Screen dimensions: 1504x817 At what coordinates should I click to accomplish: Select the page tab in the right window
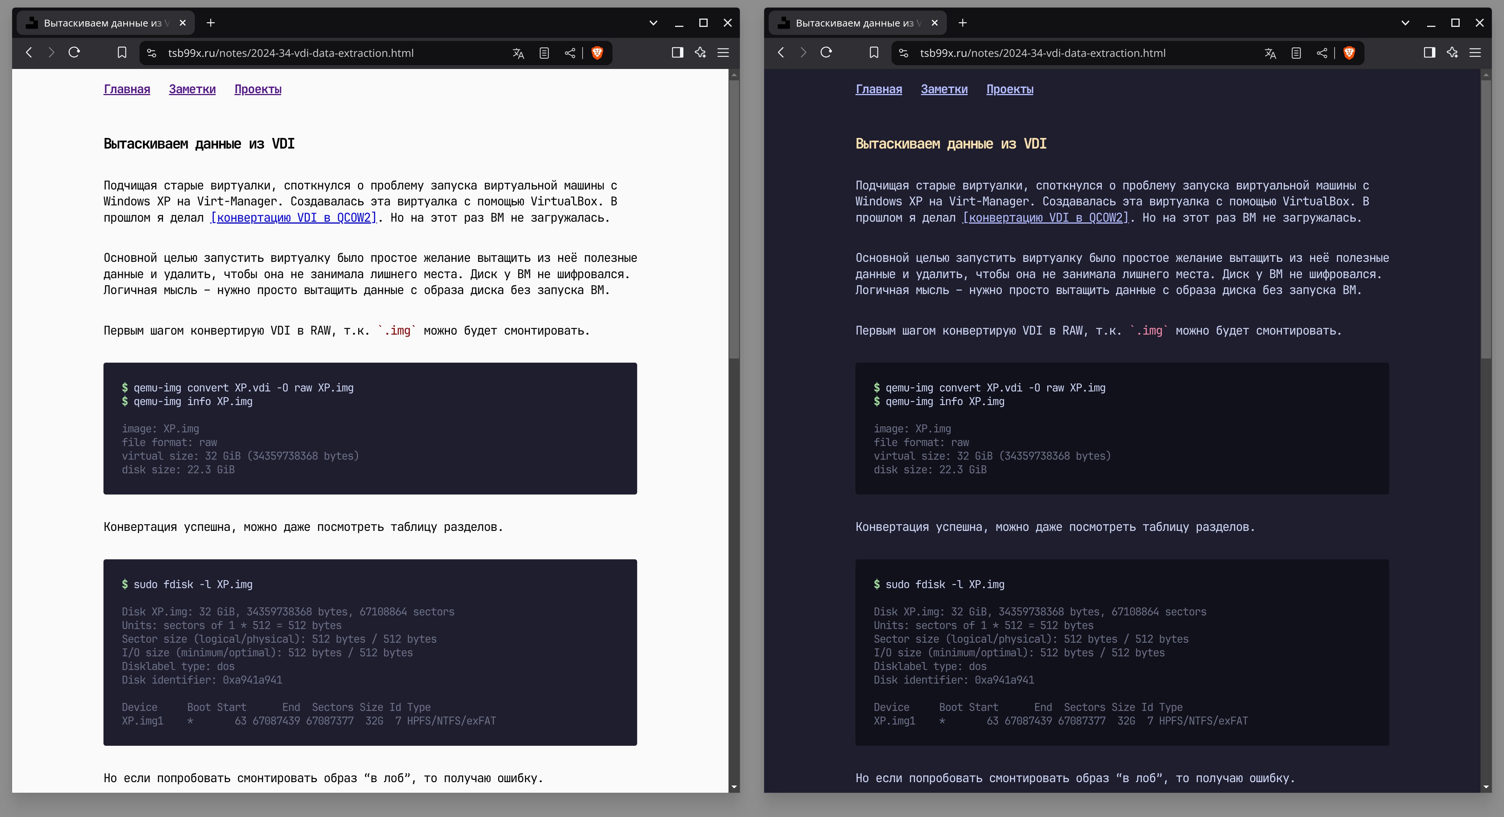point(858,23)
